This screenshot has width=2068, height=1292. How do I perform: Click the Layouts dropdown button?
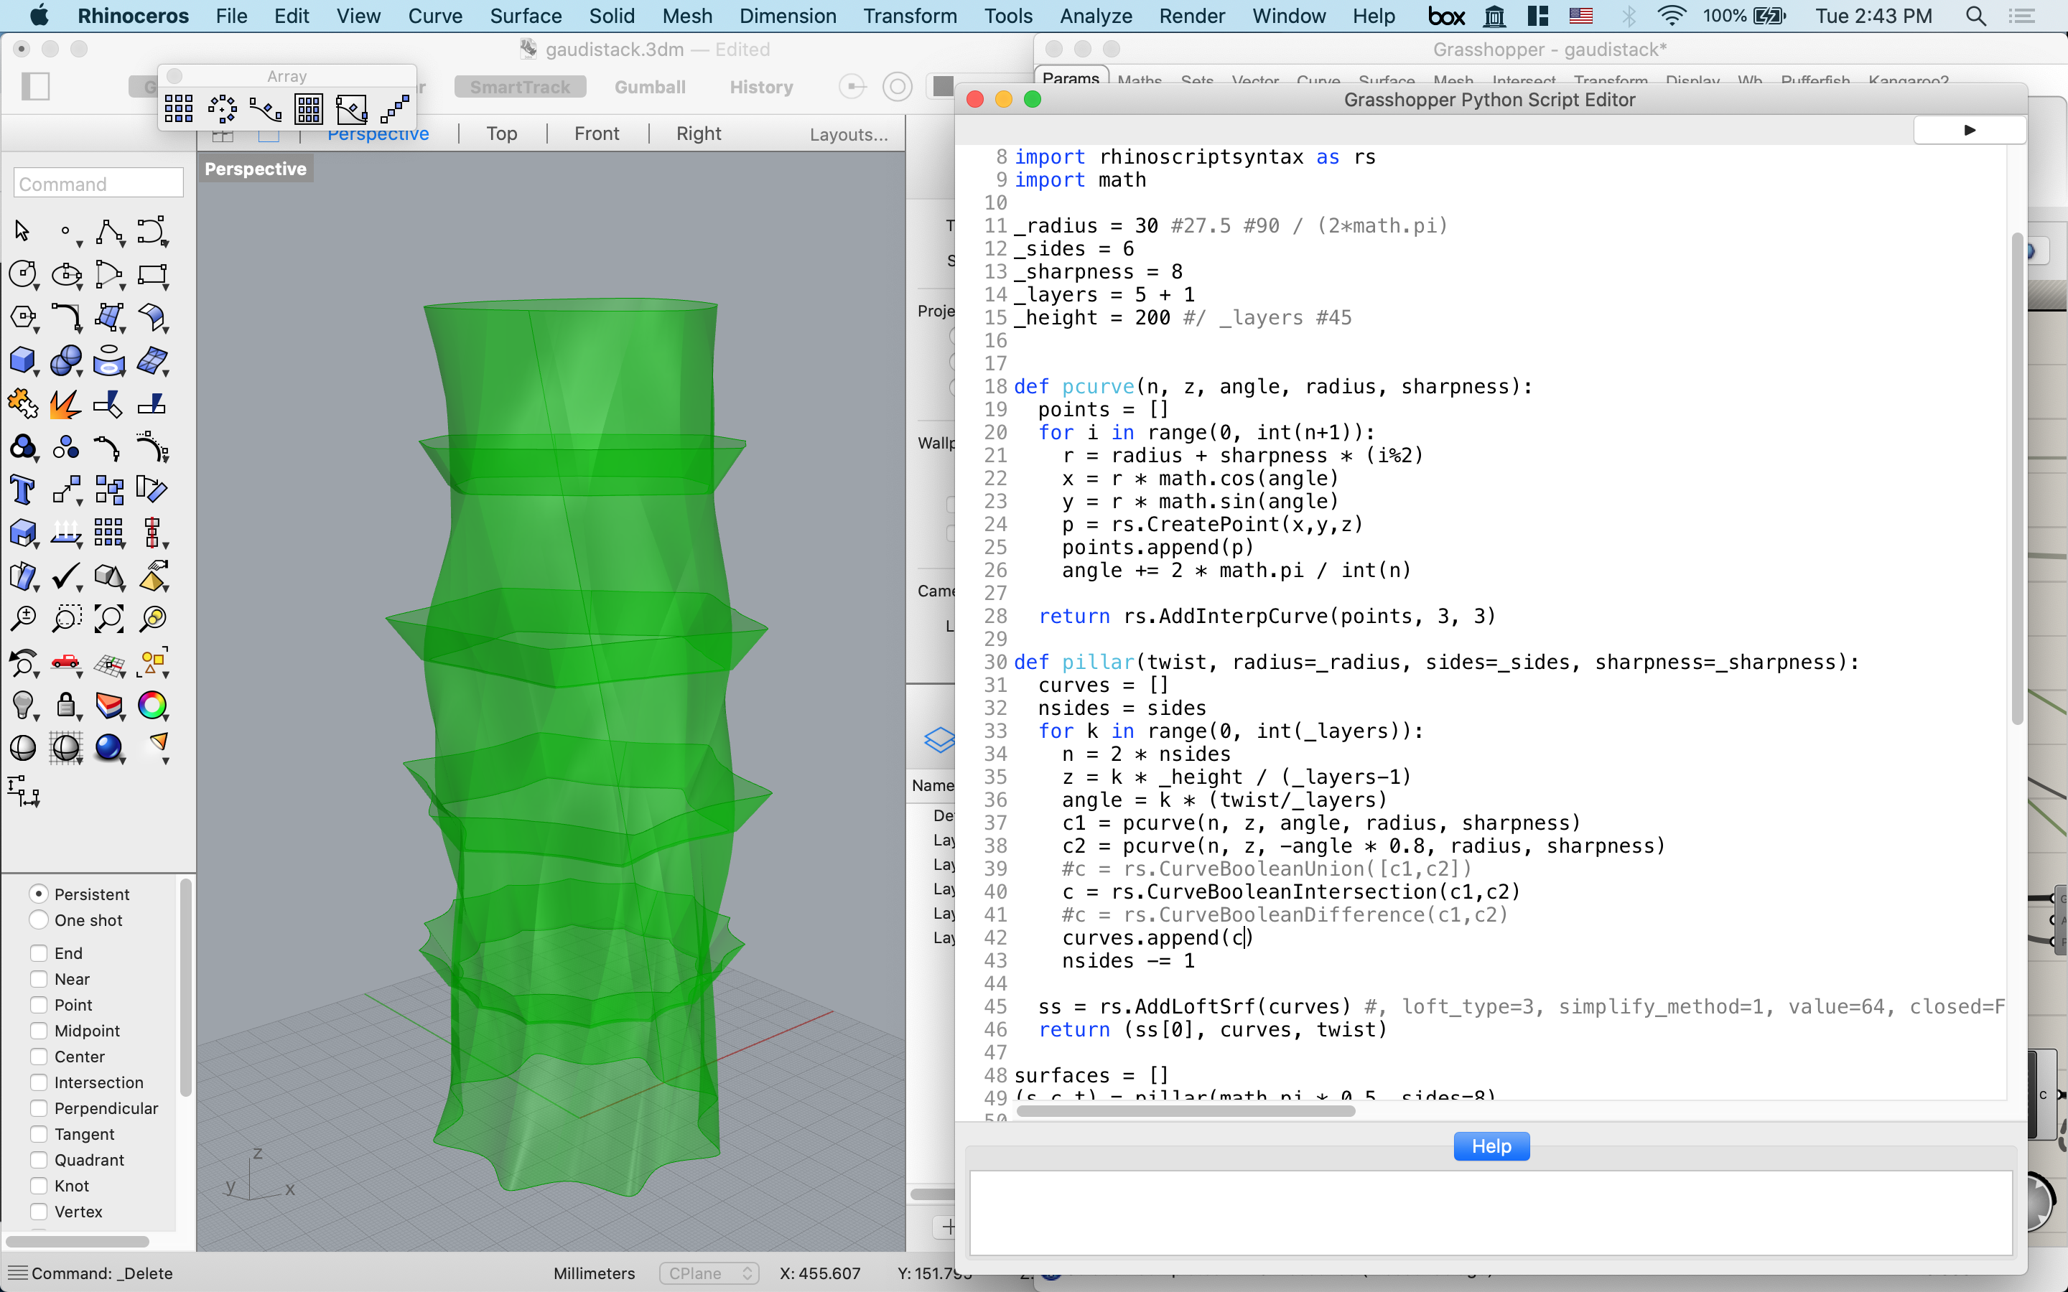(850, 133)
